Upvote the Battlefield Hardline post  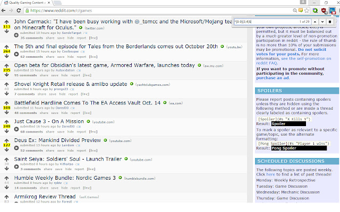pyautogui.click(x=7, y=103)
